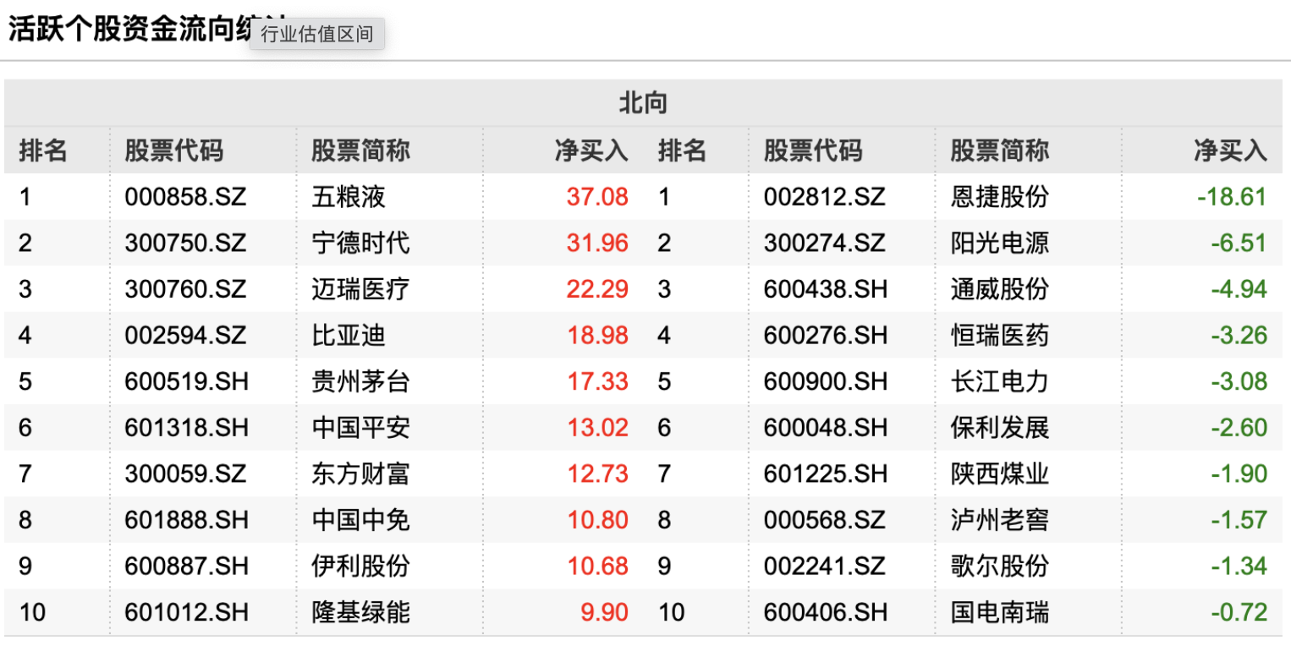Click stock name 恩捷股份
The width and height of the screenshot is (1291, 646).
[x=1000, y=197]
